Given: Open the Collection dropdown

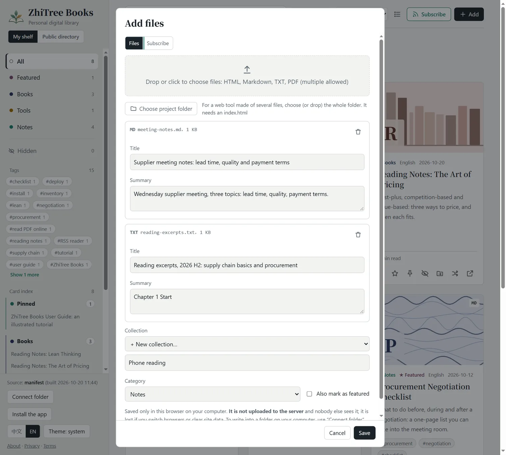Looking at the screenshot, I should (247, 344).
